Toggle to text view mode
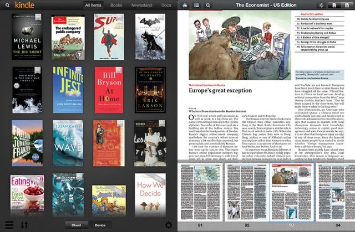Screen dimensions: 355x232 point(346,5)
